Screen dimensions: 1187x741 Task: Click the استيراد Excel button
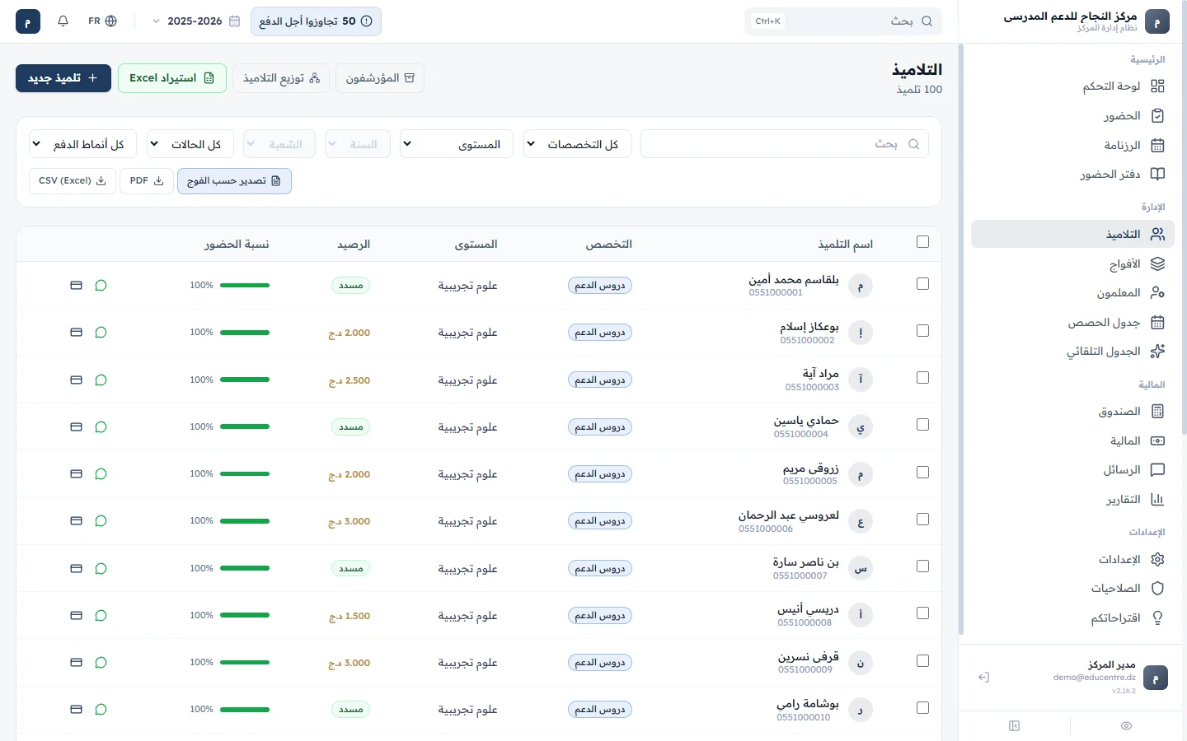click(172, 78)
